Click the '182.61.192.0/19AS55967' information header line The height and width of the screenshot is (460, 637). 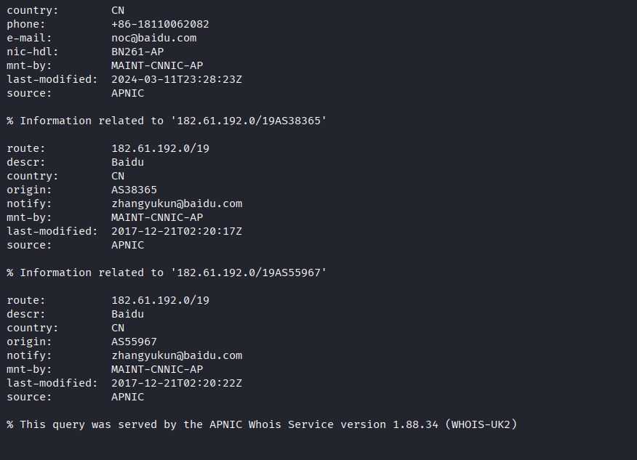pyautogui.click(x=167, y=273)
